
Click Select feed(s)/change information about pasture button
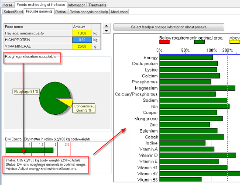169,27
